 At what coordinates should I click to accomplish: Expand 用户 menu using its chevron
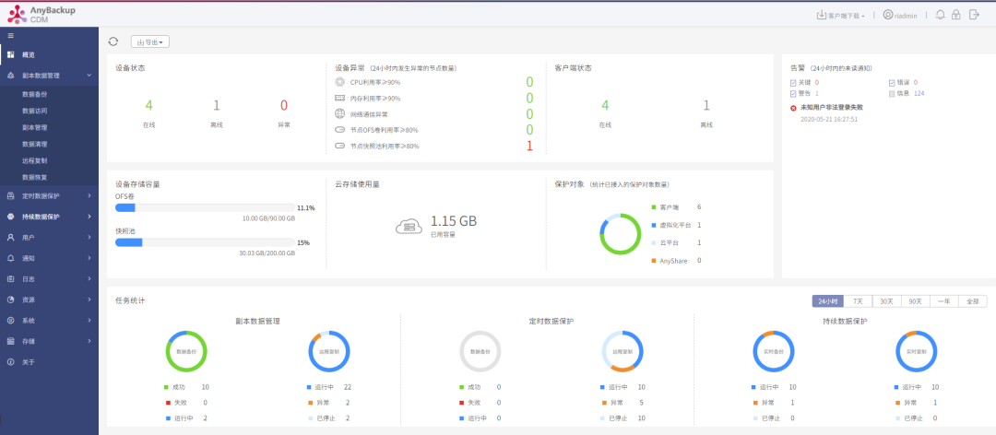(x=89, y=238)
